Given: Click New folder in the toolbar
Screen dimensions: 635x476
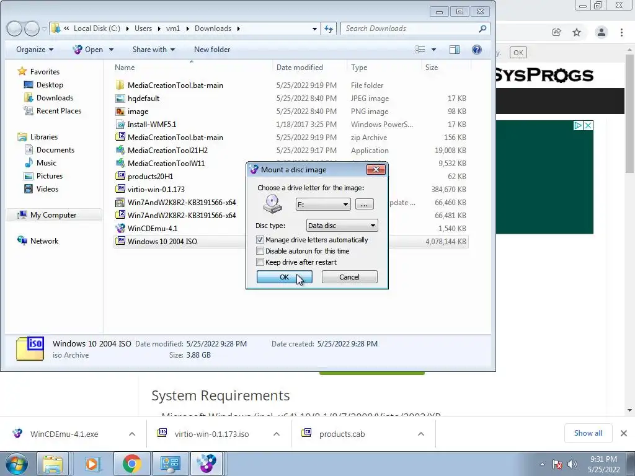Looking at the screenshot, I should pyautogui.click(x=212, y=50).
